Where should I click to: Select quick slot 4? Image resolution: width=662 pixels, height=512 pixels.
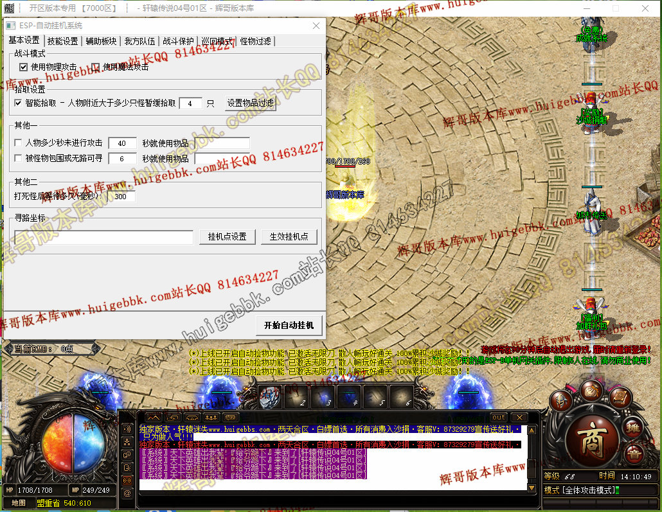(349, 397)
